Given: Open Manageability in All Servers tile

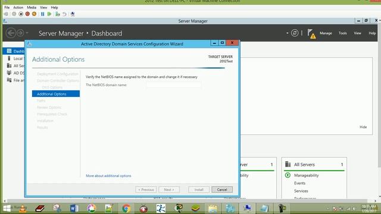Looking at the screenshot, I should (306, 175).
